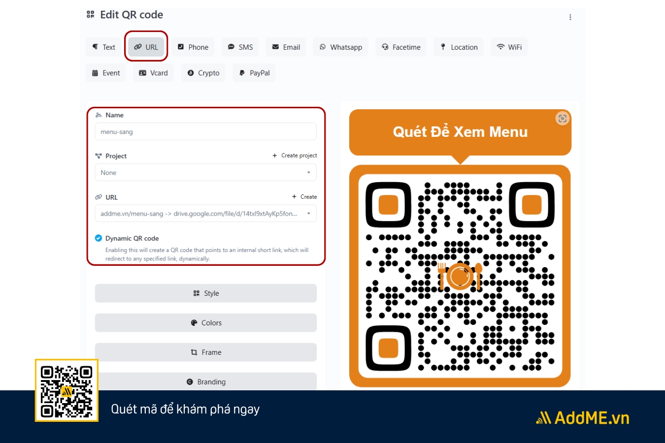665x443 pixels.
Task: Click the scan icon on QR preview
Action: (563, 119)
